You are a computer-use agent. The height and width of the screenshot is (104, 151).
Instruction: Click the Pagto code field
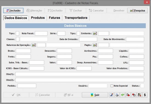[104, 45]
